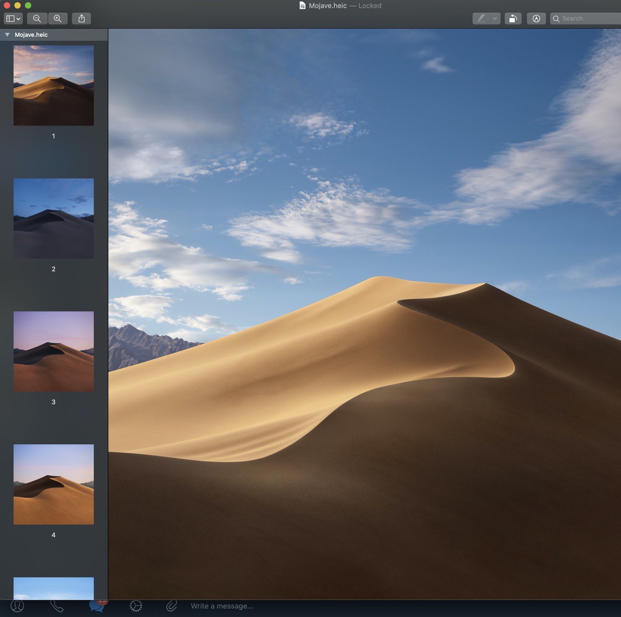This screenshot has height=617, width=621.
Task: Open the sidebar view menu button
Action: click(x=13, y=18)
